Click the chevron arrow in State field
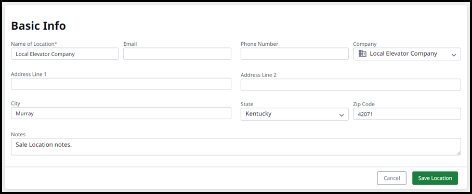Image resolution: width=472 pixels, height=194 pixels. coord(342,115)
